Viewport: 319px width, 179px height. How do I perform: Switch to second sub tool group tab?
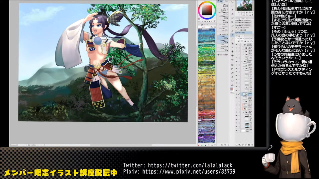click(227, 1)
